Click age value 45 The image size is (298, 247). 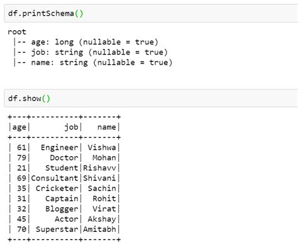(x=21, y=219)
